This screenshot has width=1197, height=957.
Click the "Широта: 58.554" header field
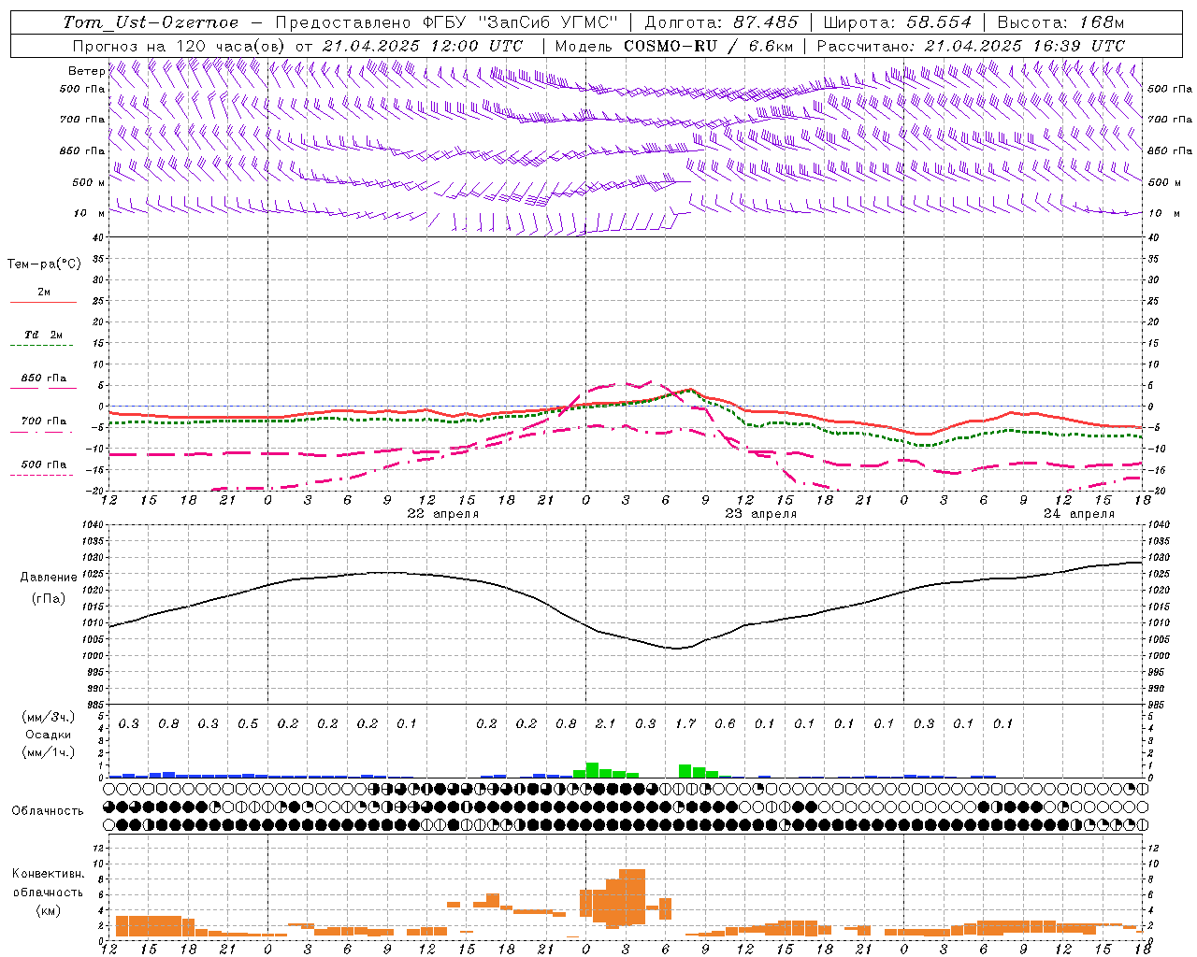(x=897, y=22)
